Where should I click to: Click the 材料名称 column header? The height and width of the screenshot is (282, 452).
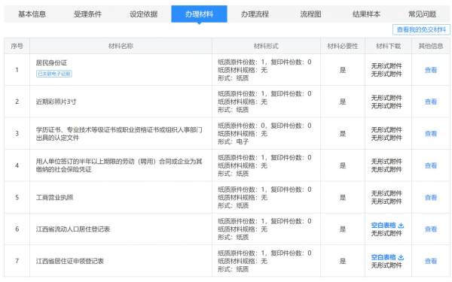[x=121, y=46]
